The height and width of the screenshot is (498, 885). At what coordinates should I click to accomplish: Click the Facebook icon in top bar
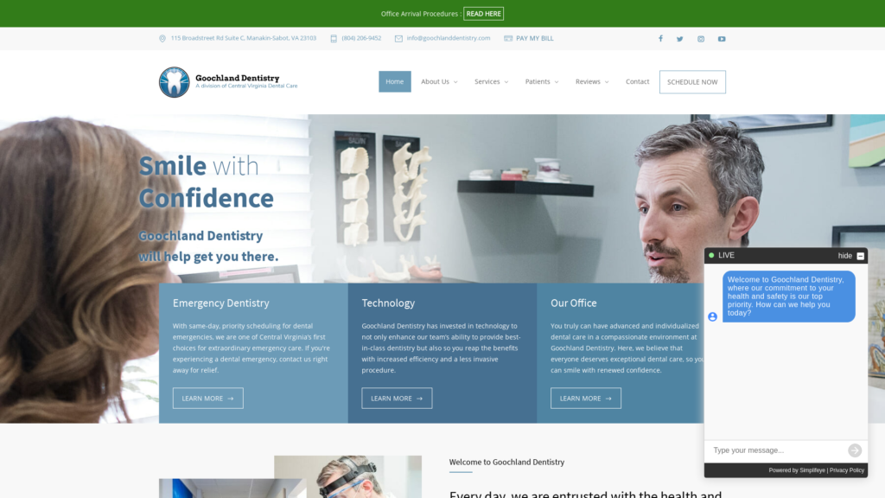coord(660,38)
